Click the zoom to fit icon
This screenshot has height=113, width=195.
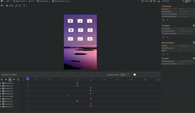point(154,1)
